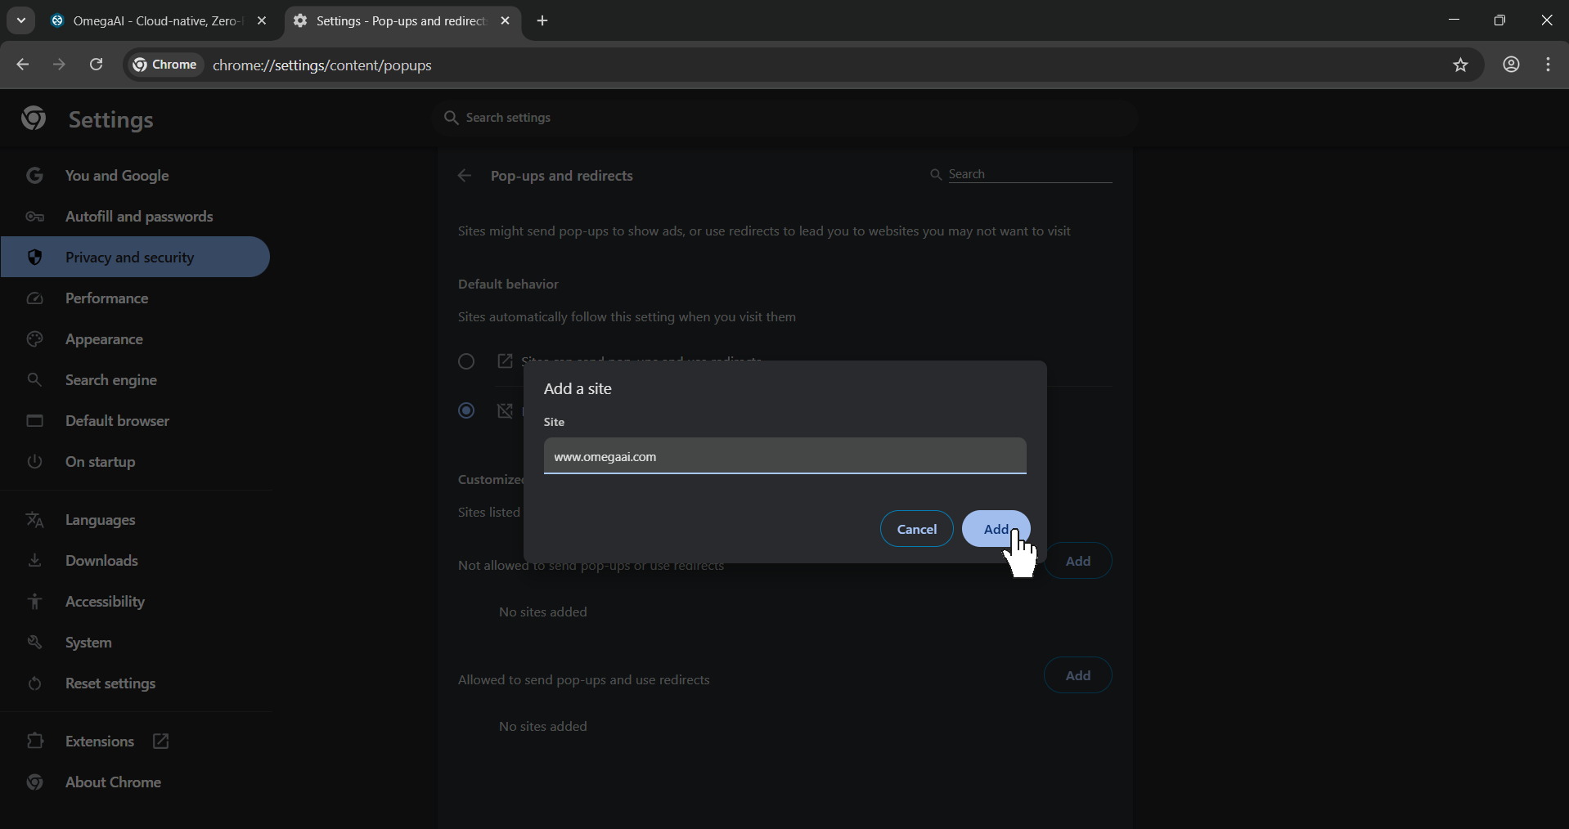
Task: Toggle the bookmark star for this page
Action: click(1462, 65)
